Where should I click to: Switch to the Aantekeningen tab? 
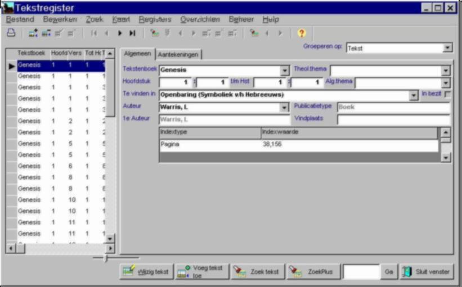coord(178,54)
